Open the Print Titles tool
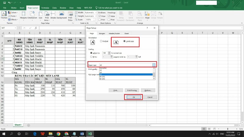 (x=70, y=16)
